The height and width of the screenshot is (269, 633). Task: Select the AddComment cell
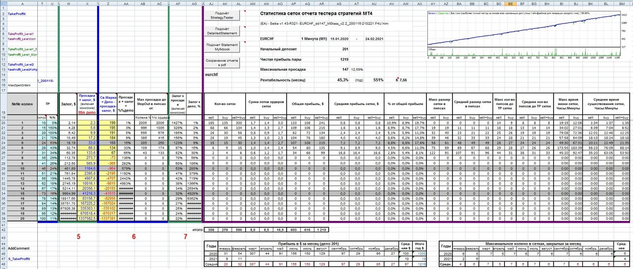pyautogui.click(x=18, y=249)
